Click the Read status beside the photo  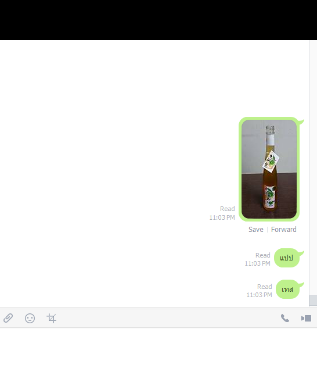tap(227, 209)
